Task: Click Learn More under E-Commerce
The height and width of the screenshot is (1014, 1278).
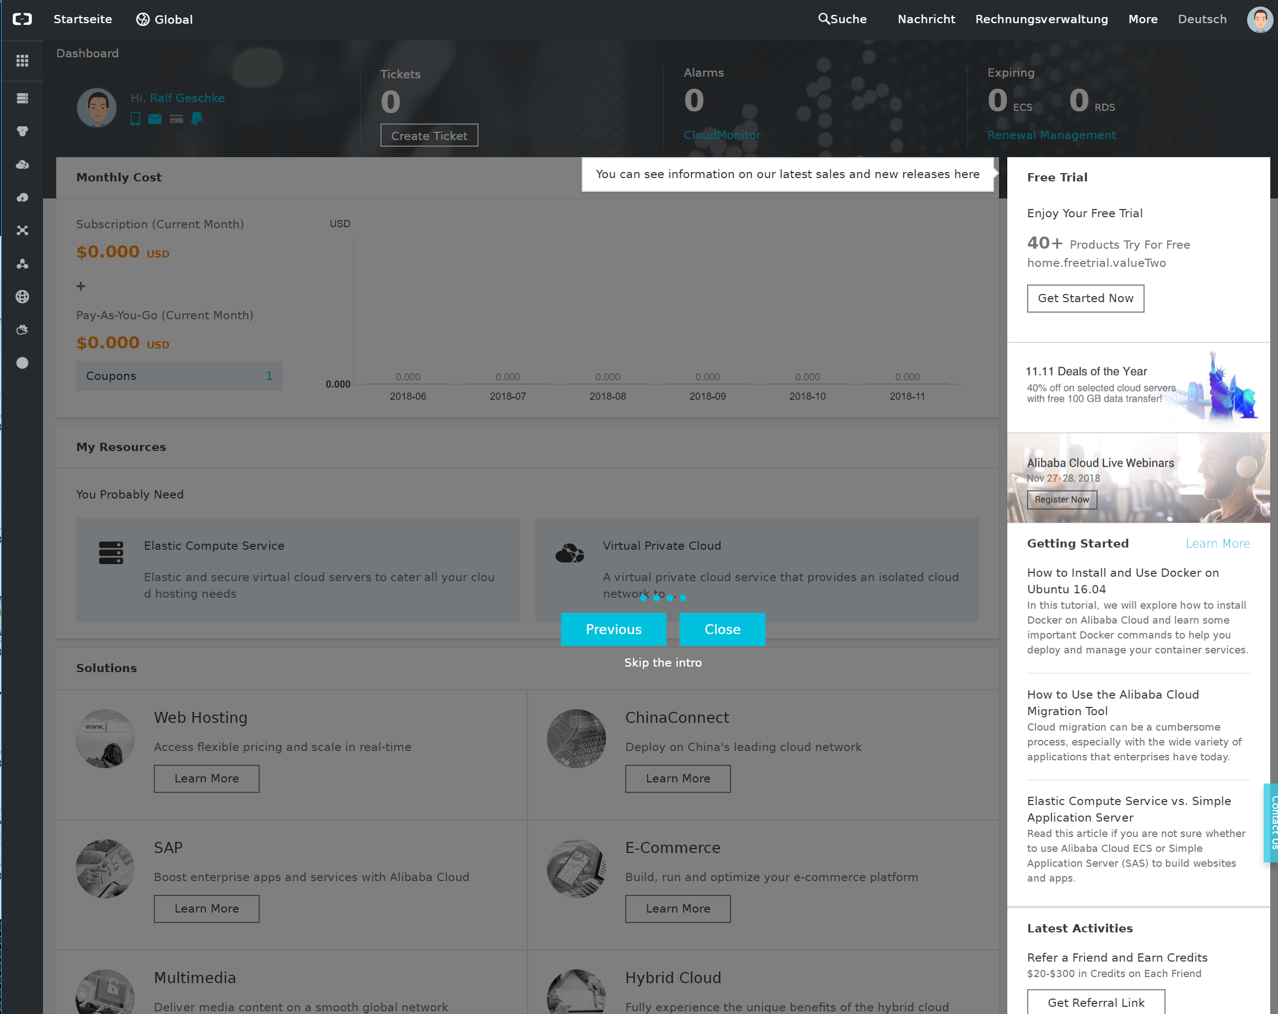Action: click(678, 909)
